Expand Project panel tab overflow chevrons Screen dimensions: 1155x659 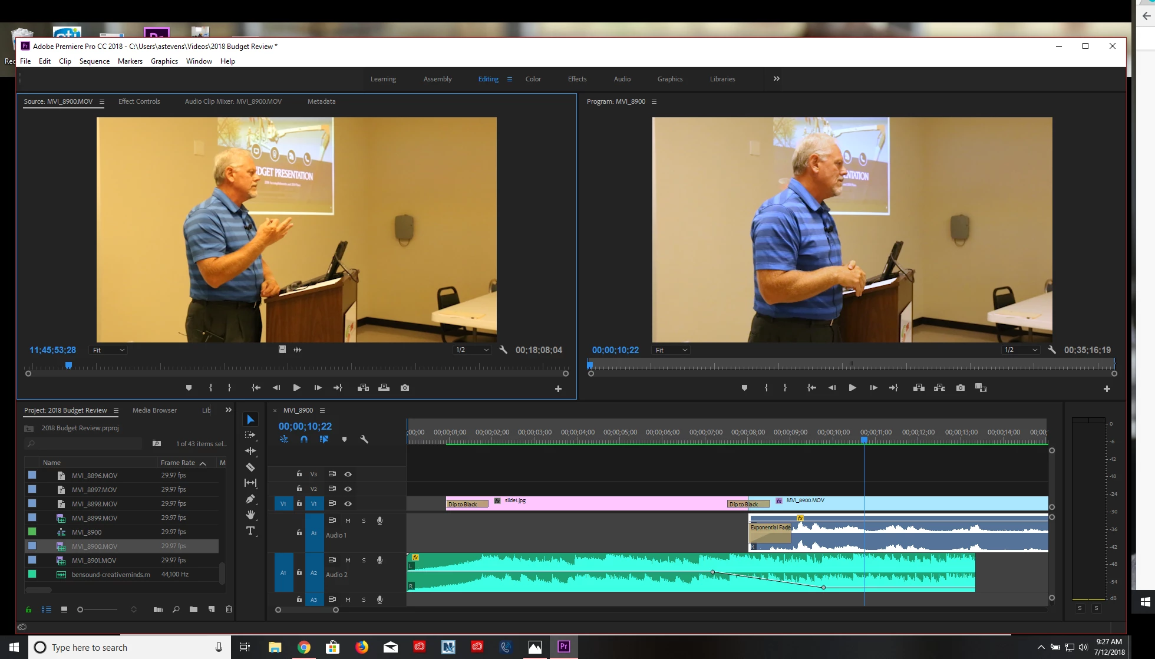(x=229, y=410)
